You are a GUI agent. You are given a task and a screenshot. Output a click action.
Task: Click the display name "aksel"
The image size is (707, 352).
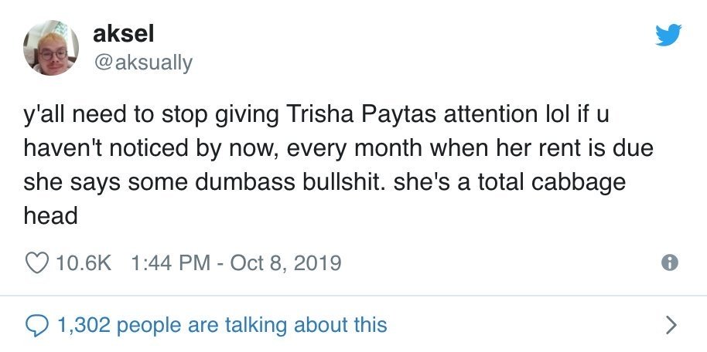pyautogui.click(x=116, y=34)
